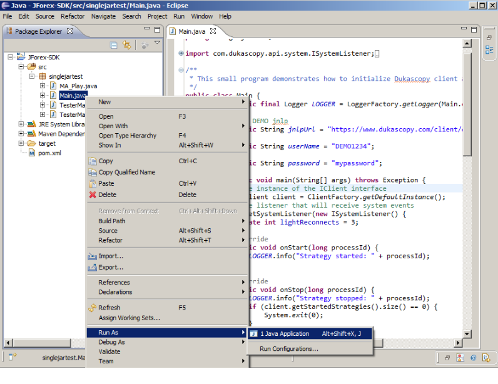Expand the Main.java node

click(x=43, y=95)
